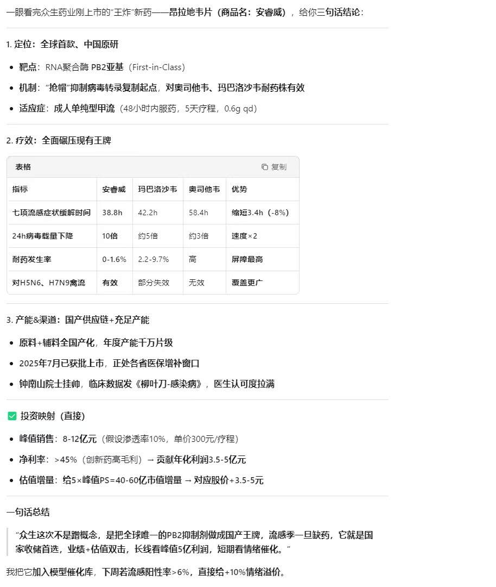
Task: Select the 对H5N6、H7N9禽流 row label
Action: [x=49, y=283]
